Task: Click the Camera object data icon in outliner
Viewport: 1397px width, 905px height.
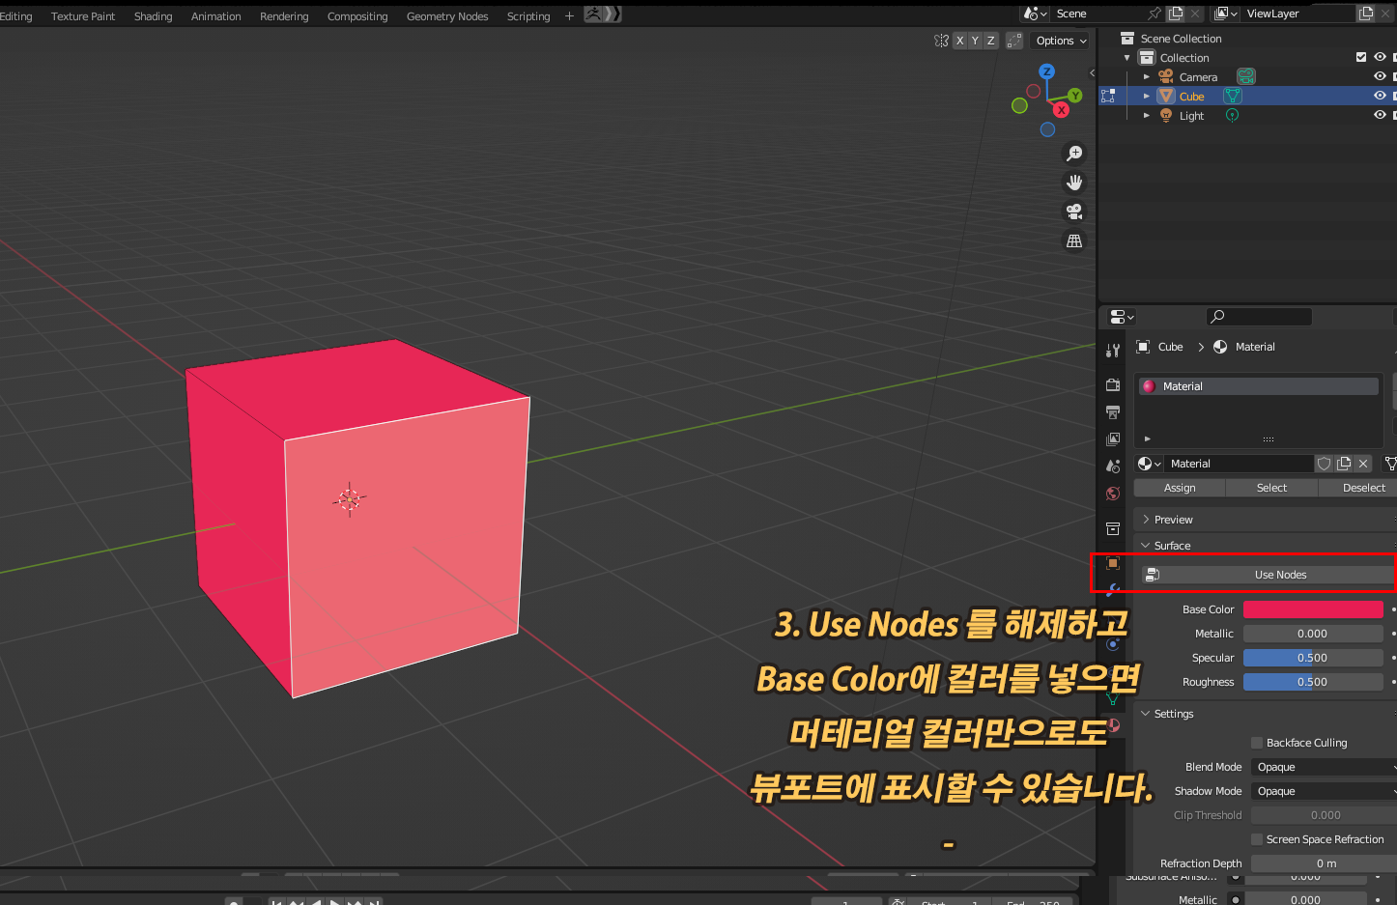Action: pos(1246,76)
